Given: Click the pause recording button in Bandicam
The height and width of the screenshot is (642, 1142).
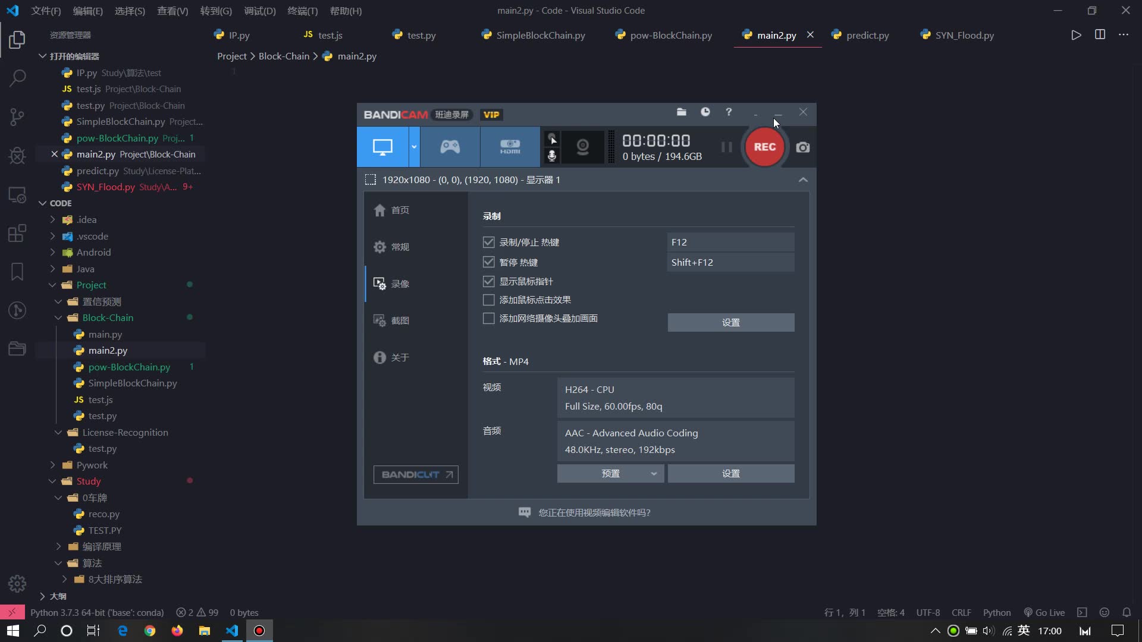Looking at the screenshot, I should coord(726,147).
